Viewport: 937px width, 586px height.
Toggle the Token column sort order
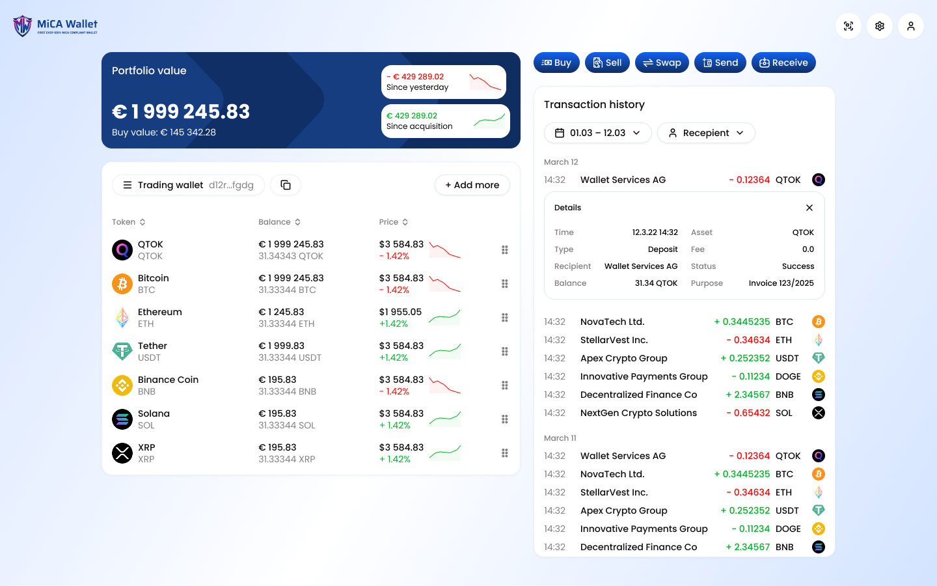click(143, 221)
